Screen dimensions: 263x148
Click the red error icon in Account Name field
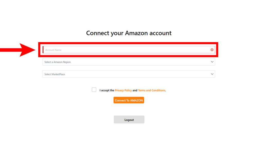coord(212,50)
